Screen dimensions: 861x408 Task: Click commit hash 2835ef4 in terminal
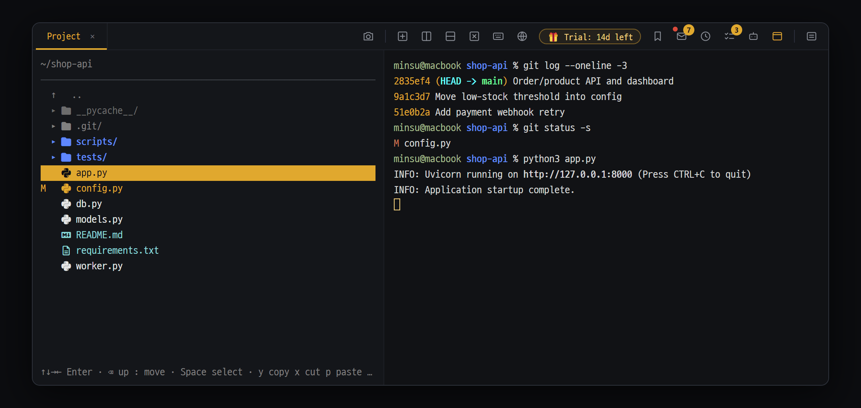412,81
